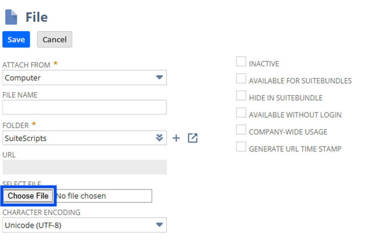373x242 pixels.
Task: Expand the Folder list double-chevron
Action: tap(160, 138)
